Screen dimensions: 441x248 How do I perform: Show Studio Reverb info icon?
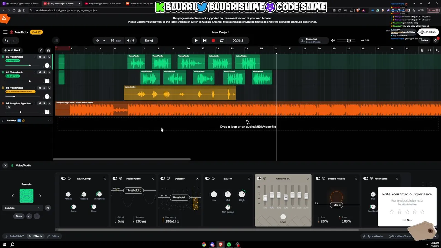[x=324, y=178]
